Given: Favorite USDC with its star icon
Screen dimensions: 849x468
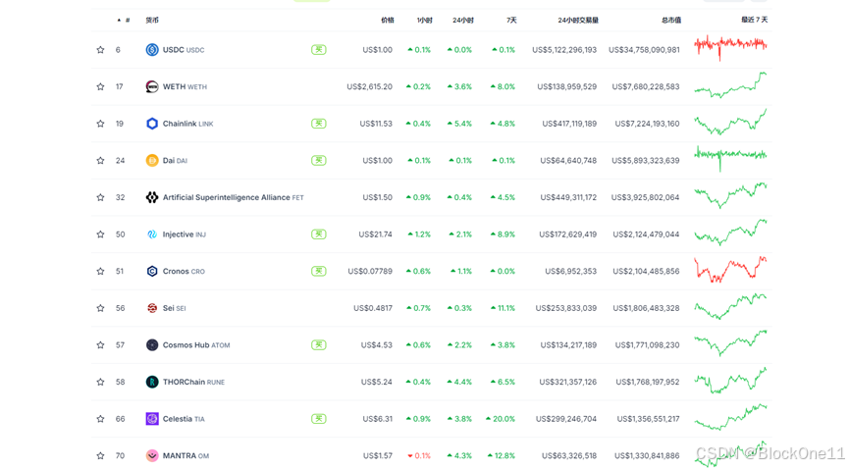Looking at the screenshot, I should [100, 50].
